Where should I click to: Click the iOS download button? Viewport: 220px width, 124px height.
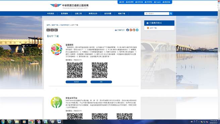[101, 82]
